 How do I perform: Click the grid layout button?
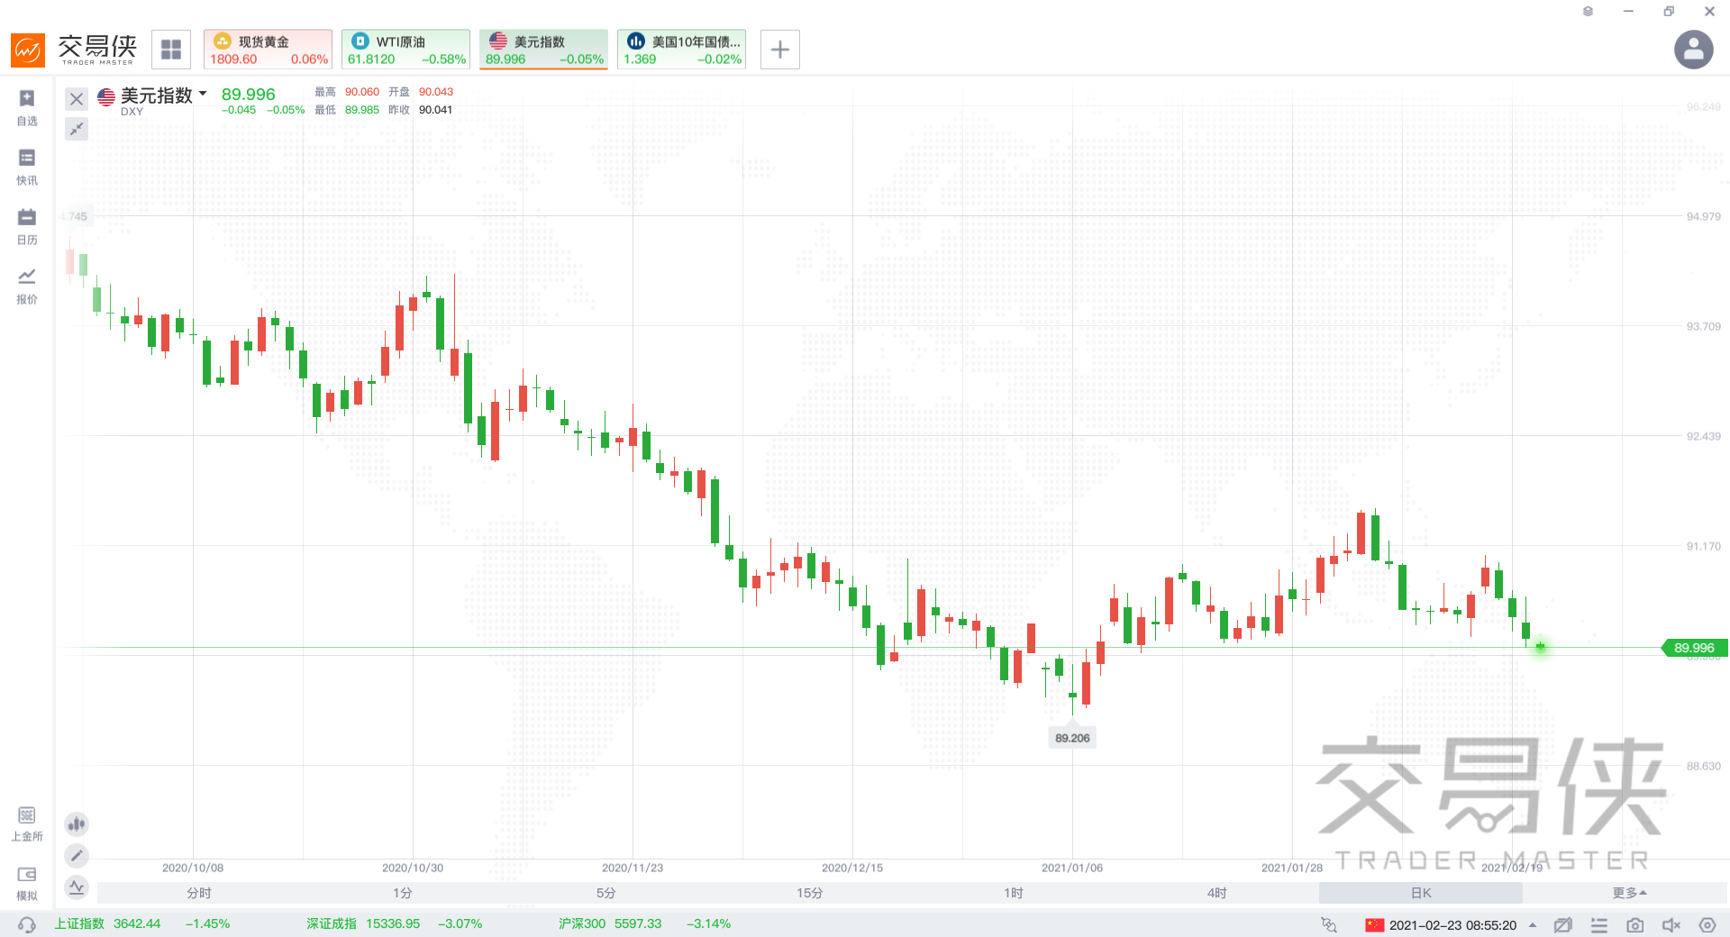tap(171, 50)
